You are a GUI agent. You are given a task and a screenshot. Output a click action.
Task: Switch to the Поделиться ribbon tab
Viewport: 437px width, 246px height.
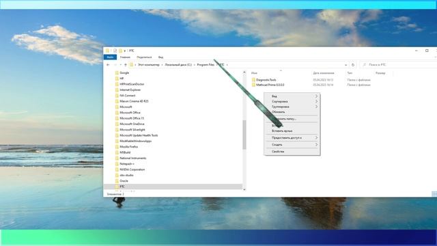144,57
